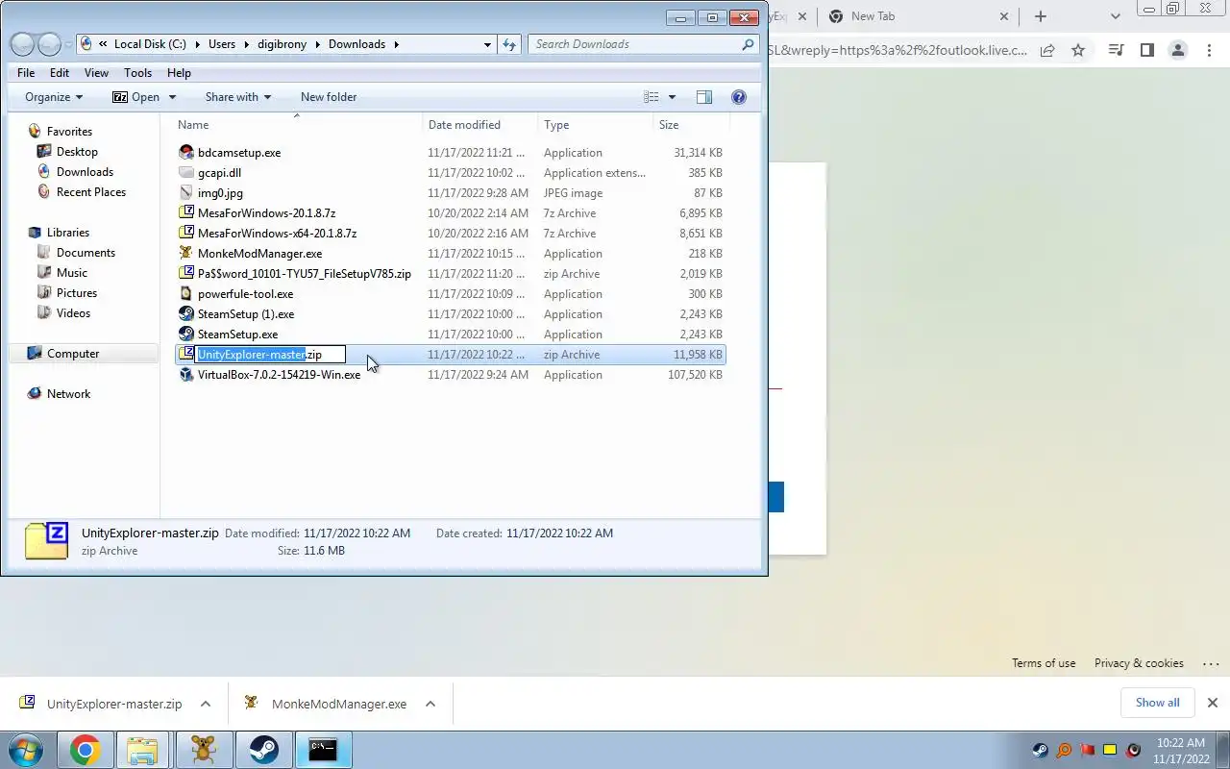This screenshot has height=769, width=1230.
Task: Click the search magnifier in Explorer
Action: 749,44
